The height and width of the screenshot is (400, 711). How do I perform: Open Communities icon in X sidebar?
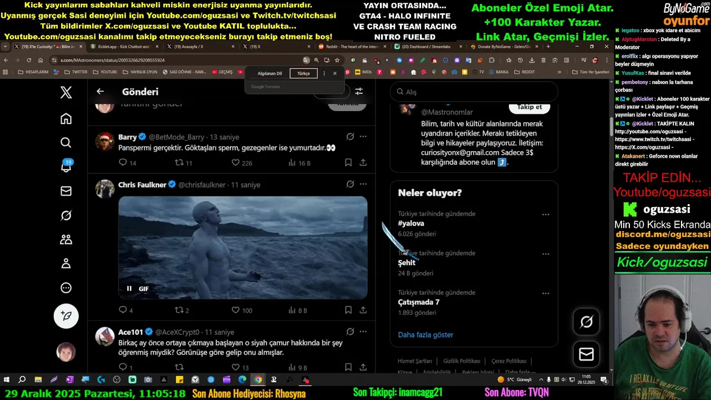66,239
